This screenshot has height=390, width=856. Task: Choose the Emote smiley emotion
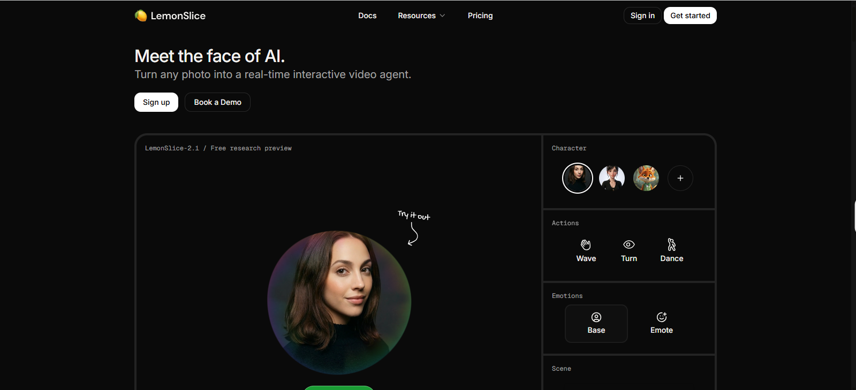click(662, 324)
